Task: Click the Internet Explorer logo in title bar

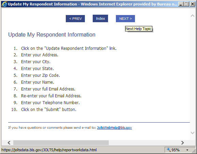Action: (4, 4)
